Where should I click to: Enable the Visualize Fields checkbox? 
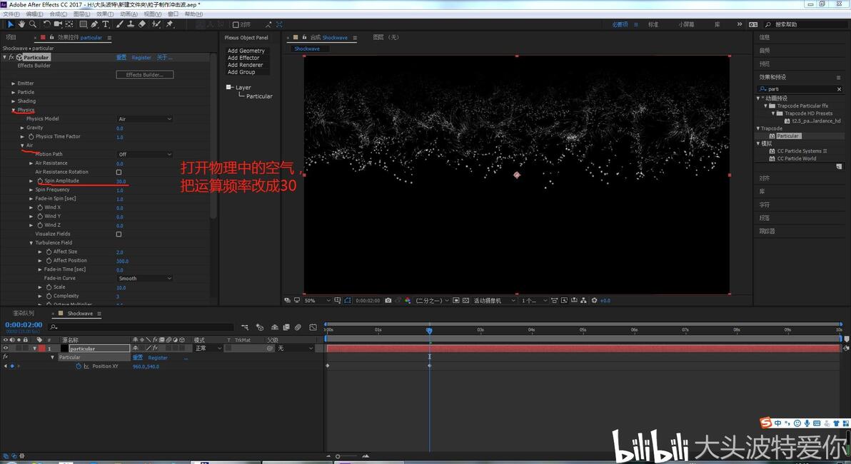(119, 234)
